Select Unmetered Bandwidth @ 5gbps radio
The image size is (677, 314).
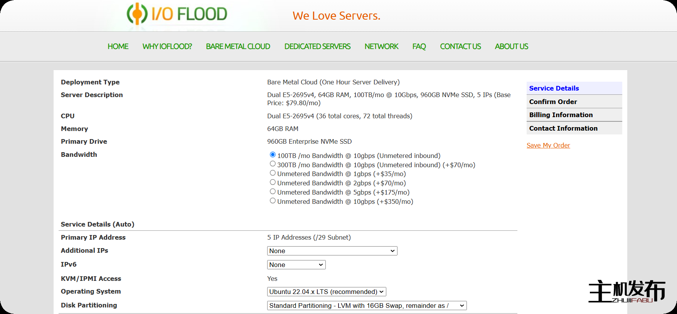[273, 191]
